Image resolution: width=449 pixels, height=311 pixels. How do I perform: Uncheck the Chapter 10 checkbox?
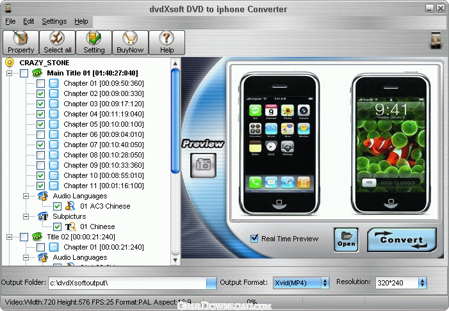tap(40, 175)
